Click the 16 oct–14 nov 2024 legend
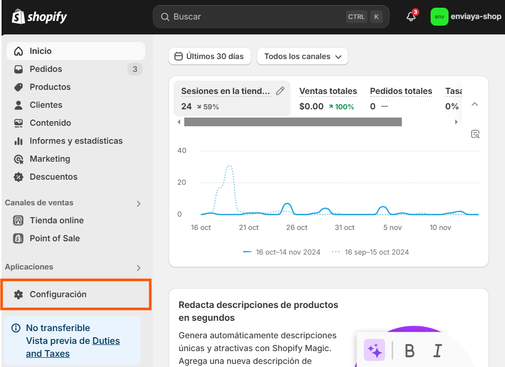The width and height of the screenshot is (505, 367). (x=282, y=253)
